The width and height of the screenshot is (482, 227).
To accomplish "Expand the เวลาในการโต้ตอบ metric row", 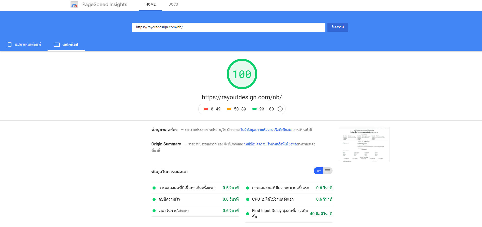I will [x=195, y=211].
